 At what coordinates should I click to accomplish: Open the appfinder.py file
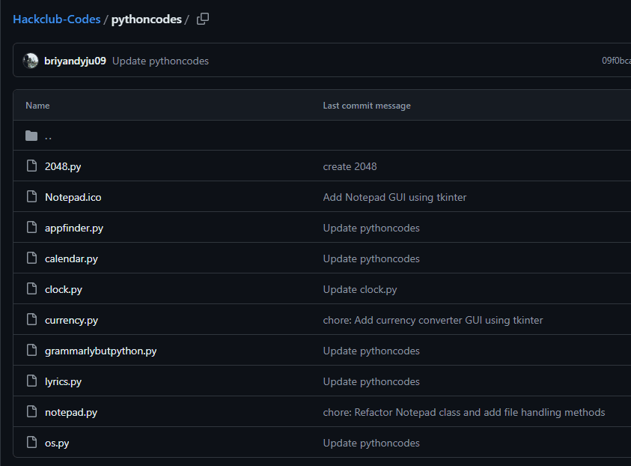click(74, 228)
